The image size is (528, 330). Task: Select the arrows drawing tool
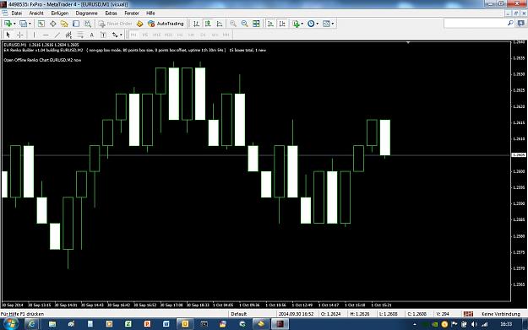tap(115, 35)
